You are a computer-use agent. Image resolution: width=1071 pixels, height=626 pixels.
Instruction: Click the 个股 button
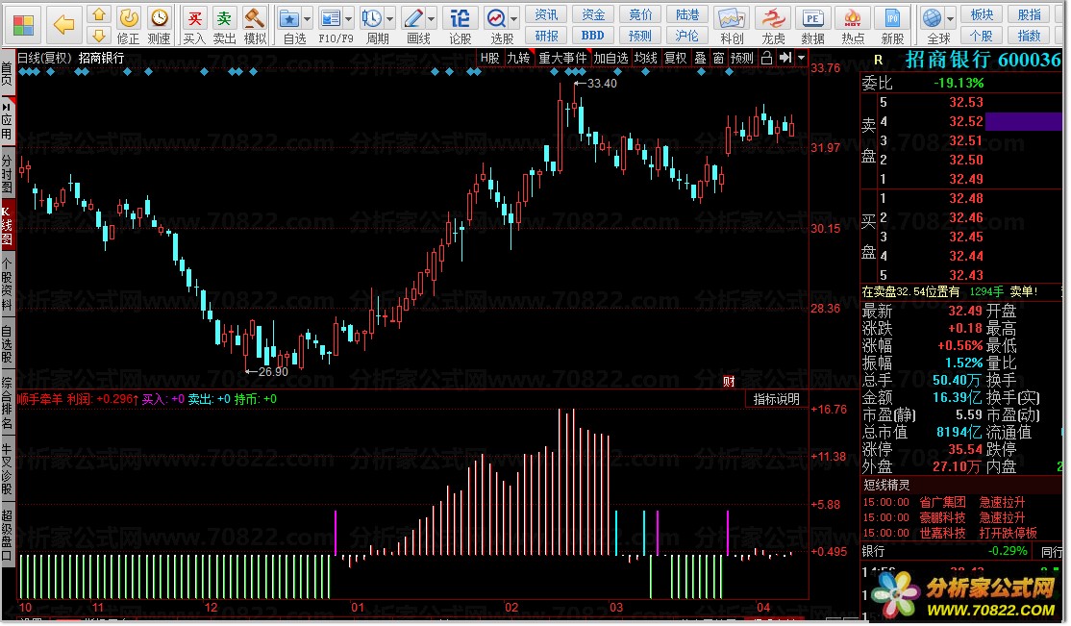click(x=982, y=36)
